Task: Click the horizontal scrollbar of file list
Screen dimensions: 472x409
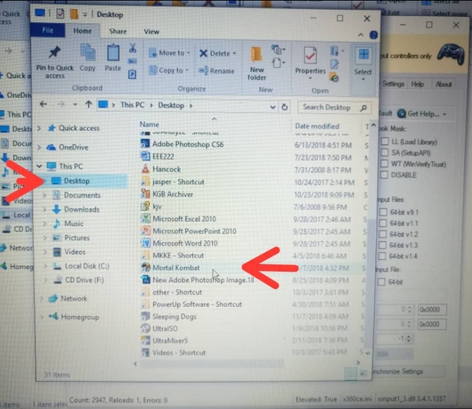Action: coord(212,363)
